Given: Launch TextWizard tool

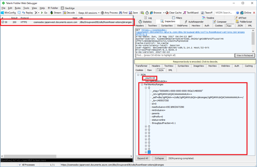Looking at the screenshot, I should click(191, 13).
